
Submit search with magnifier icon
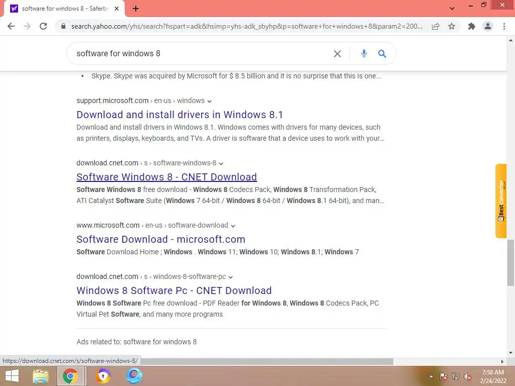pos(382,53)
